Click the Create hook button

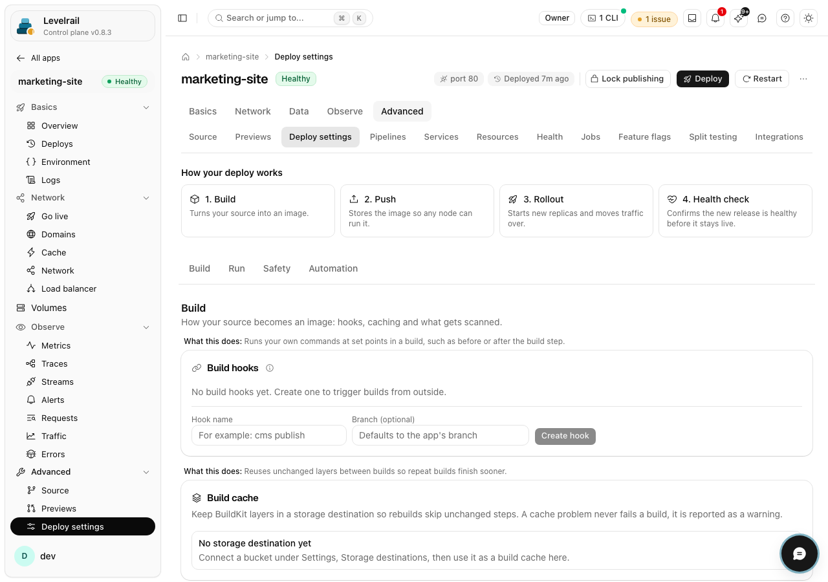point(565,436)
